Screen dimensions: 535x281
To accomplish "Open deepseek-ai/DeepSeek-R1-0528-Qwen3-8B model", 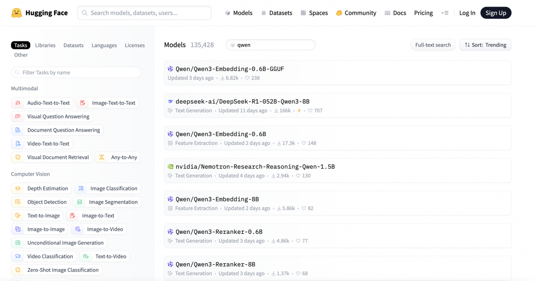I will point(337,105).
